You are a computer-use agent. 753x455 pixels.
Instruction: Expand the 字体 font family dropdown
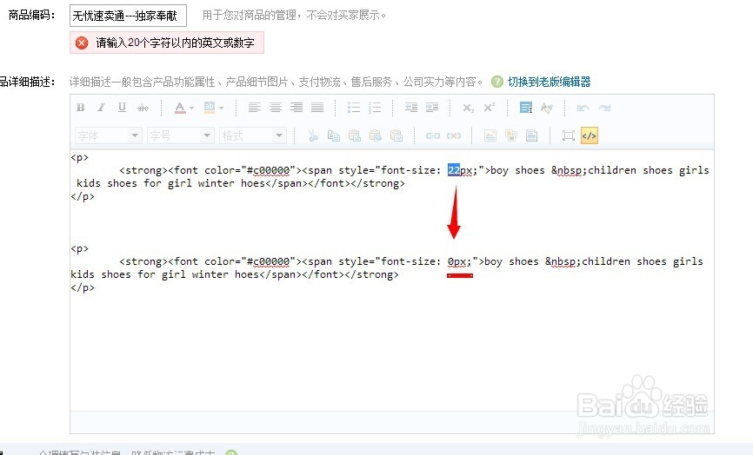pos(108,135)
